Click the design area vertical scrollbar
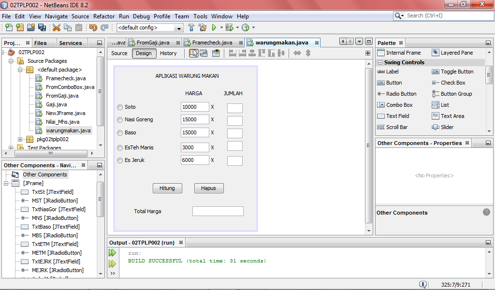Viewport: 495px width, 290px height. click(368, 145)
